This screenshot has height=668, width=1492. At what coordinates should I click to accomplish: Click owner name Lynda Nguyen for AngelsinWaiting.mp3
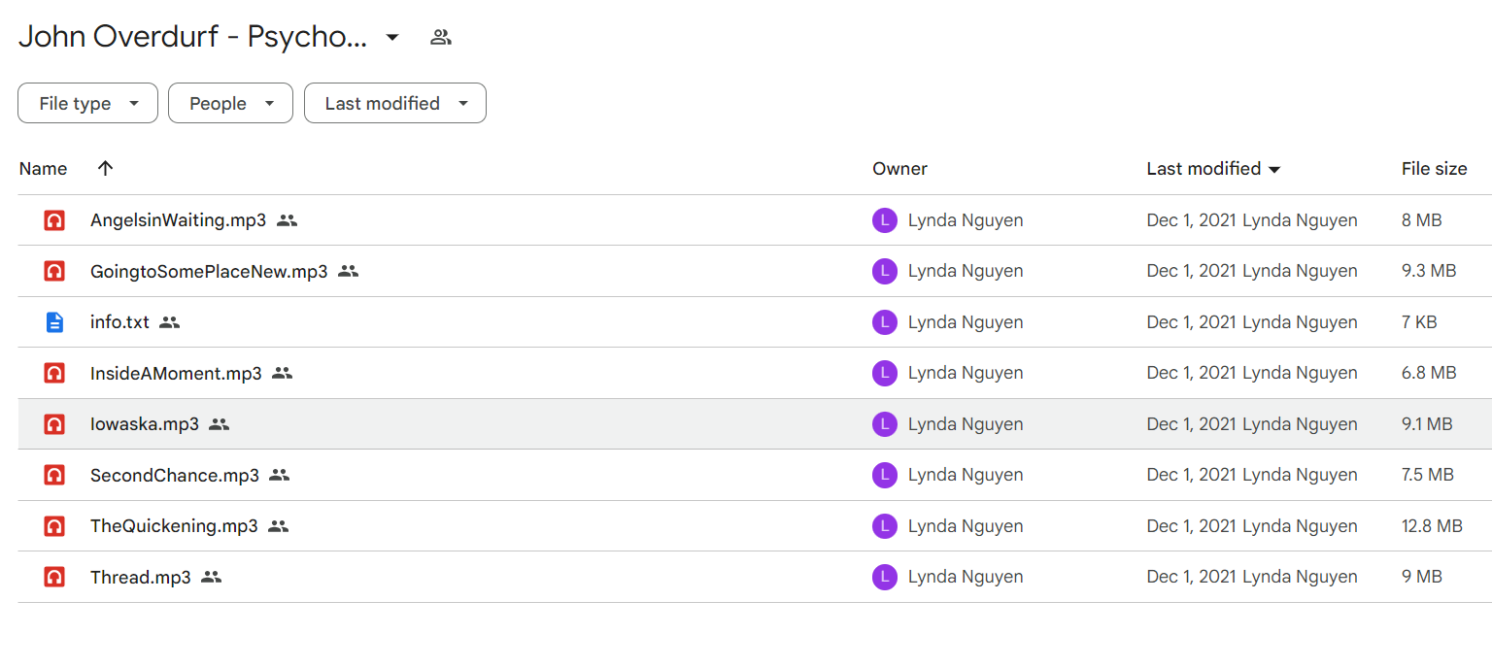point(966,220)
